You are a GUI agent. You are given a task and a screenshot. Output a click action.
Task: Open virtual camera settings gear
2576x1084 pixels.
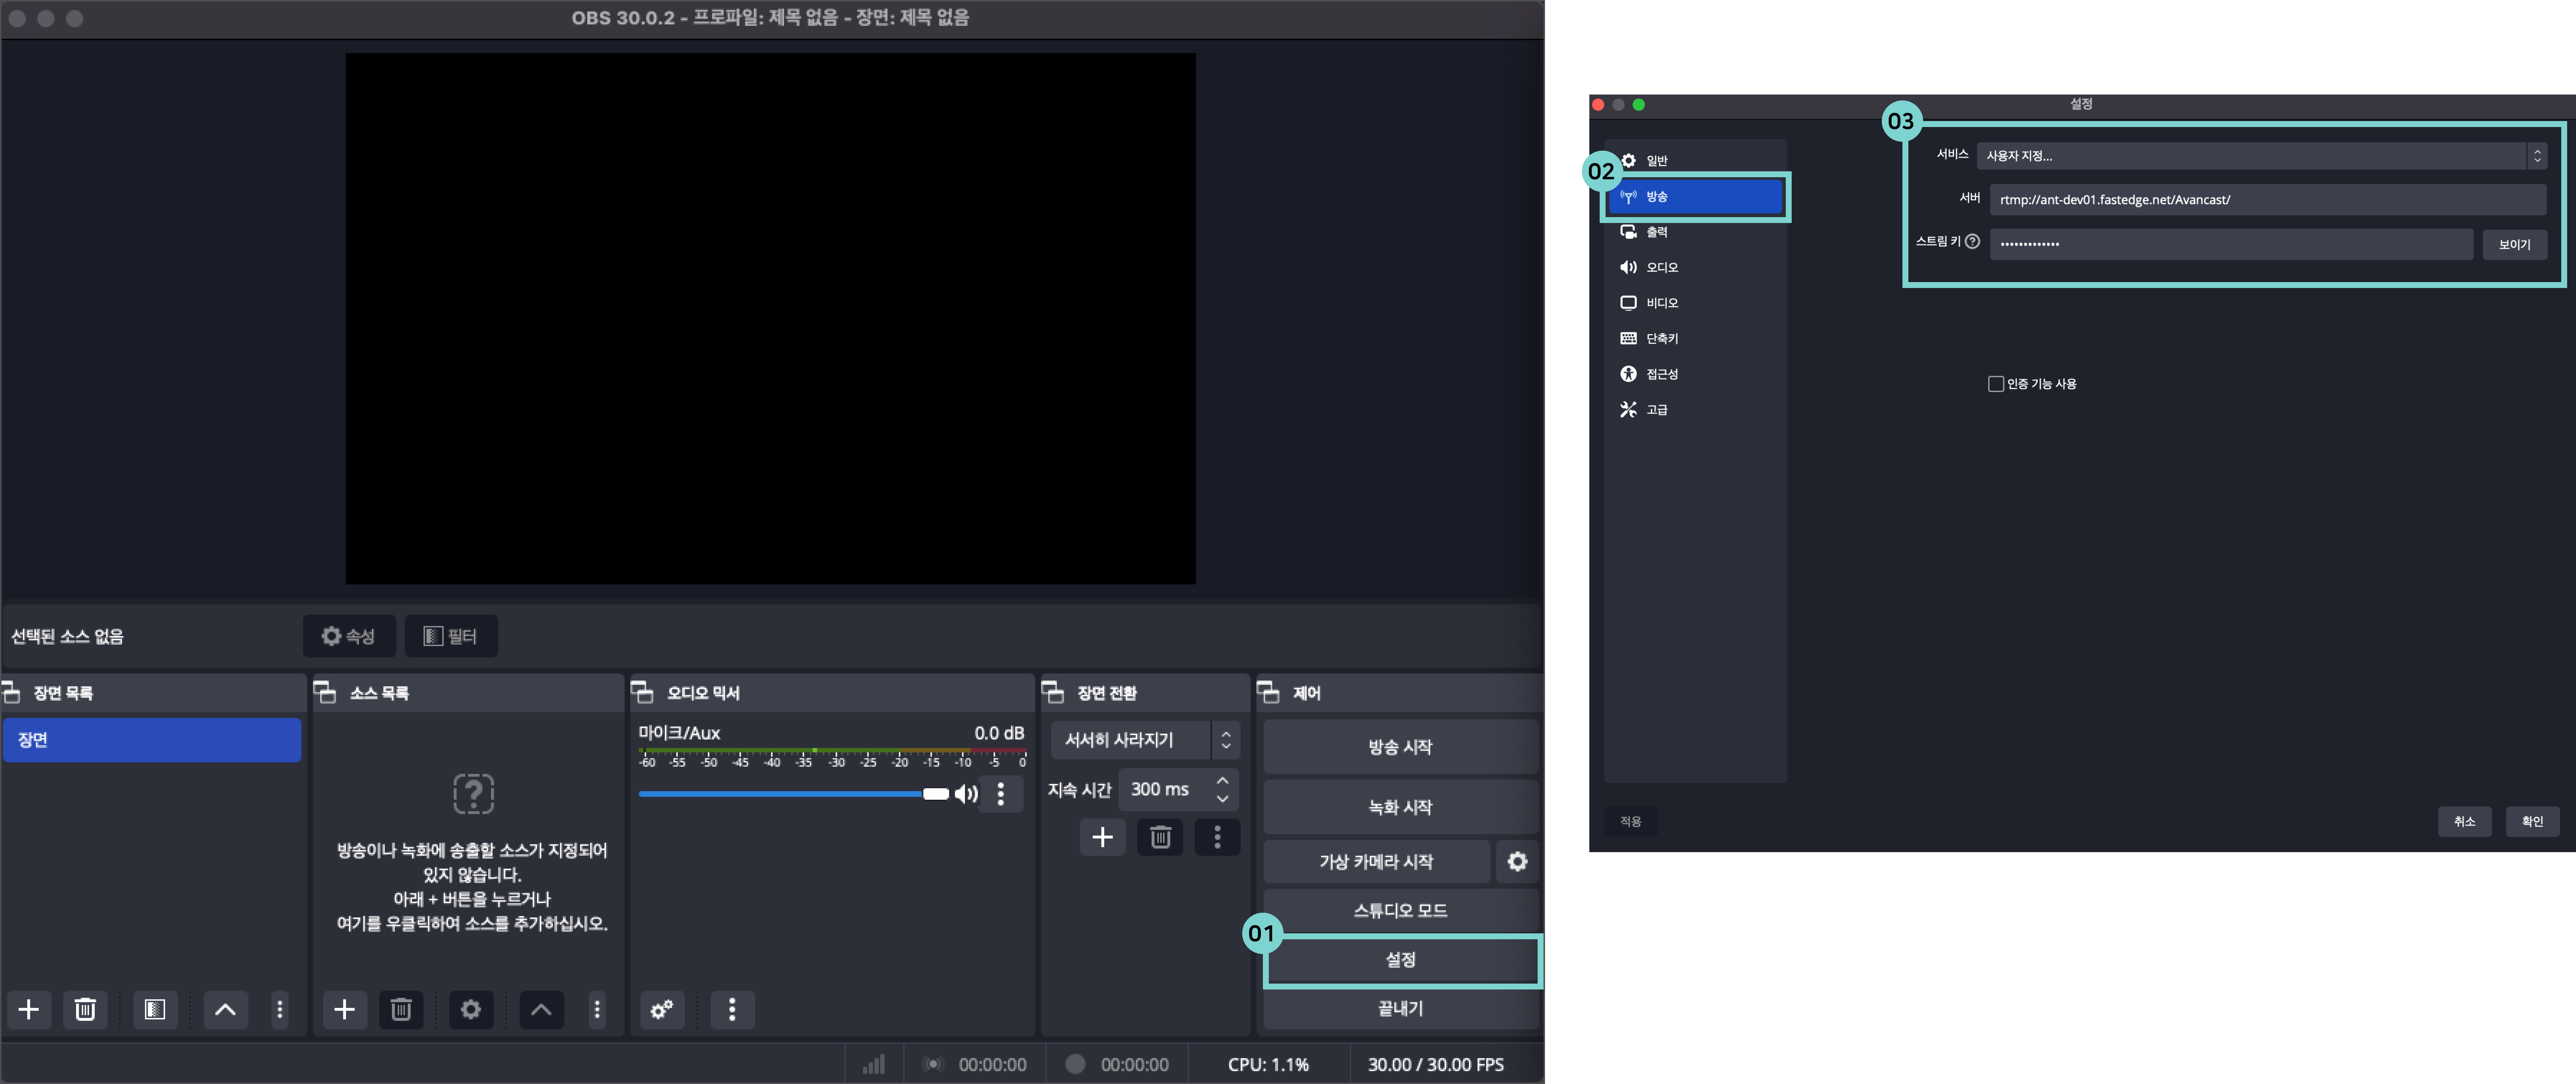pos(1517,861)
